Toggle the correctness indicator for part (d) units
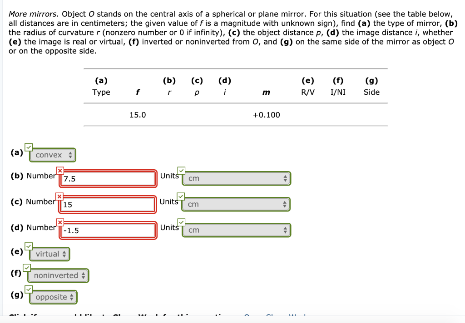The image size is (465, 323). click(x=182, y=222)
